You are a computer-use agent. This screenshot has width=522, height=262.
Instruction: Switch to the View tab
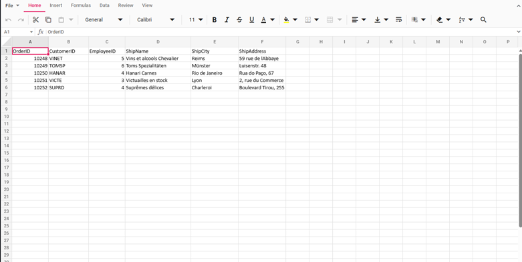[x=147, y=5]
